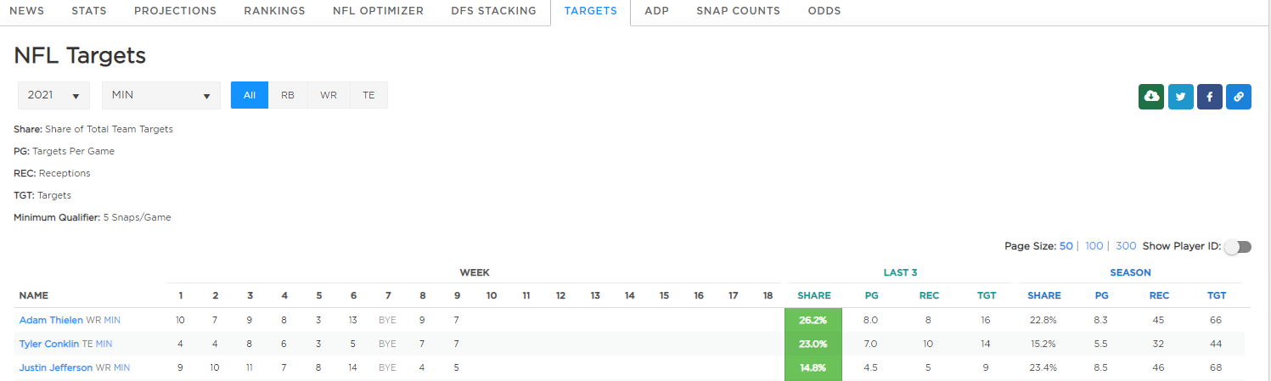Go to the DFS Stacking tab
The width and height of the screenshot is (1271, 381).
[493, 11]
